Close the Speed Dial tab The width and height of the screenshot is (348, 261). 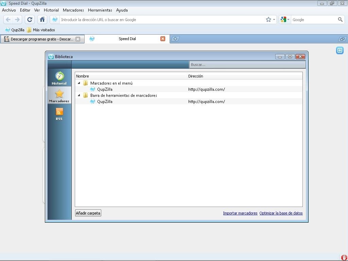coord(163,39)
